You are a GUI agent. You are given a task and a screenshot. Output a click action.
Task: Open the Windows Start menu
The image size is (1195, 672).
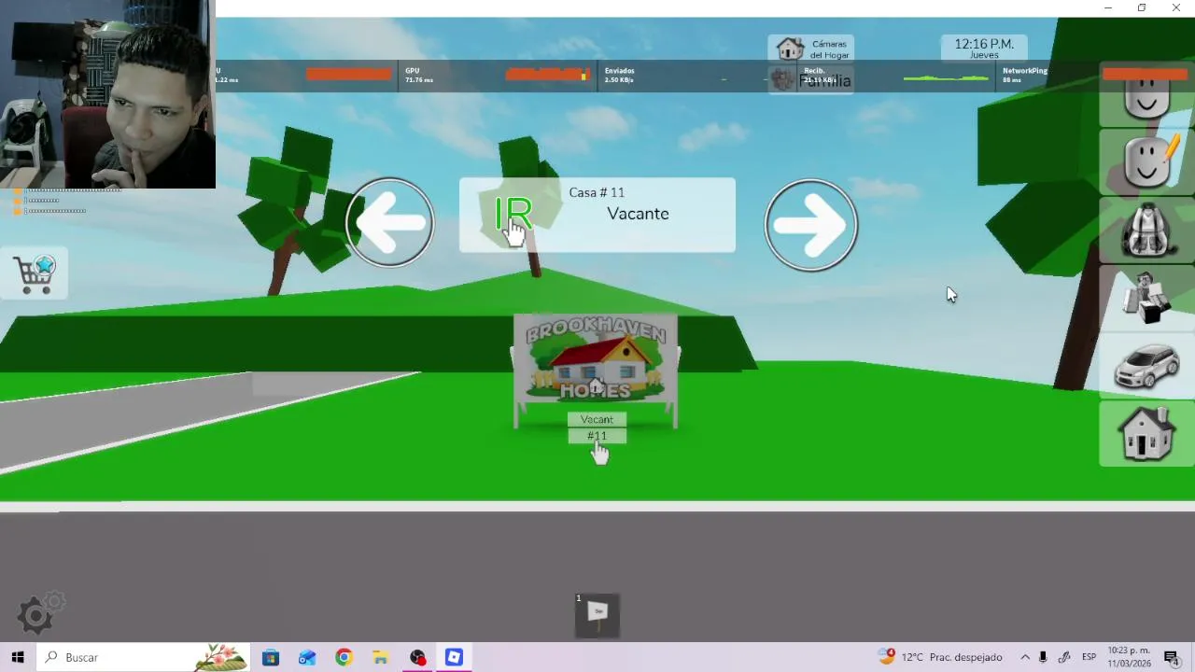[17, 657]
